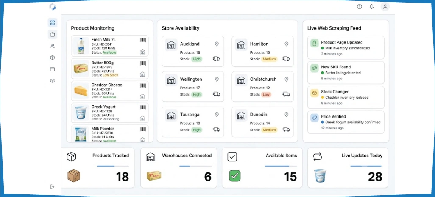The width and height of the screenshot is (435, 197).
Task: Click the delivery truck icon for Hamilton
Action: click(286, 59)
